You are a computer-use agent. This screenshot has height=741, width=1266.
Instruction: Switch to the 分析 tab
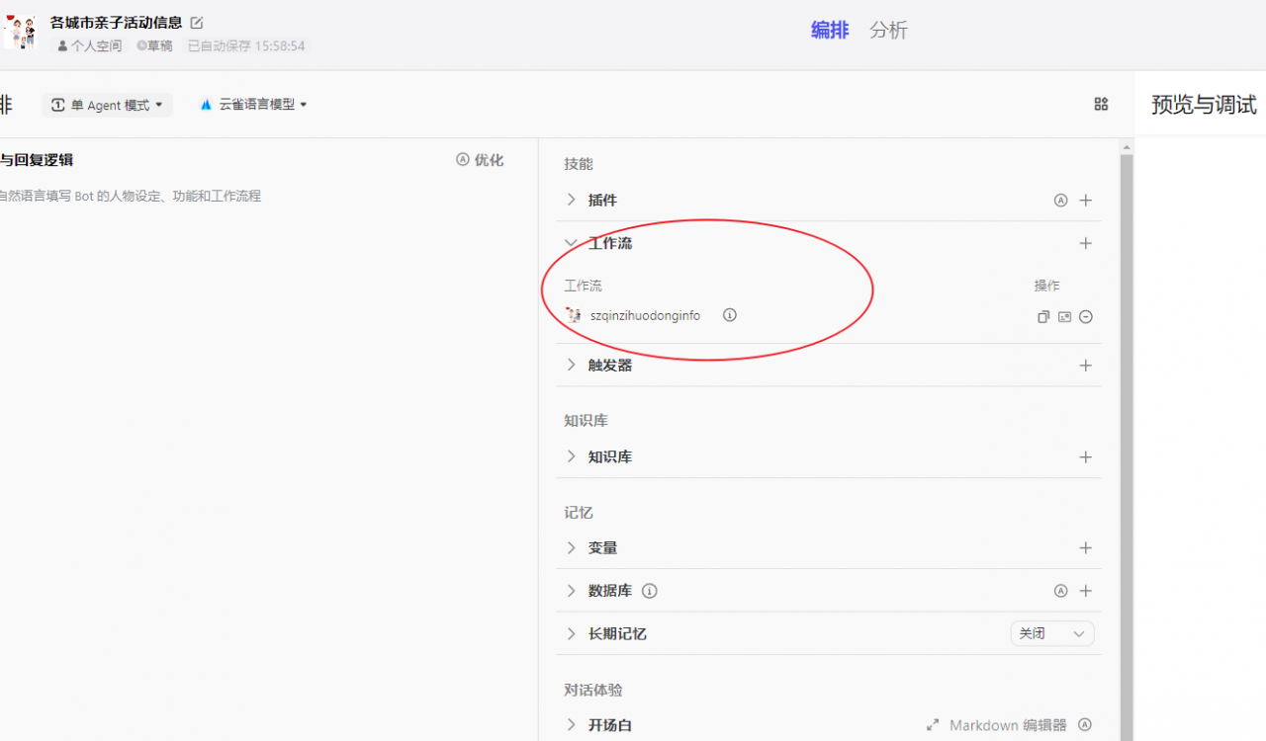click(x=888, y=31)
